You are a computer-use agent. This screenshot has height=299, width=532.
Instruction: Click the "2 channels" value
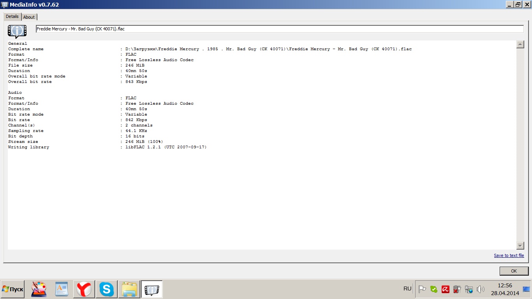[x=139, y=125]
